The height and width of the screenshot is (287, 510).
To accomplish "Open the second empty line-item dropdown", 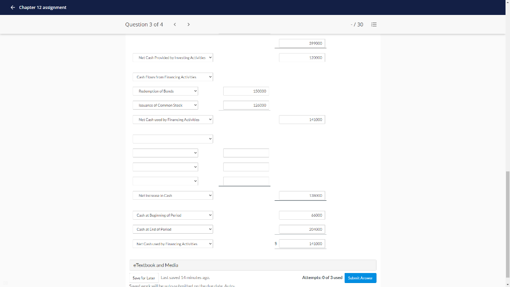I will pos(165,167).
